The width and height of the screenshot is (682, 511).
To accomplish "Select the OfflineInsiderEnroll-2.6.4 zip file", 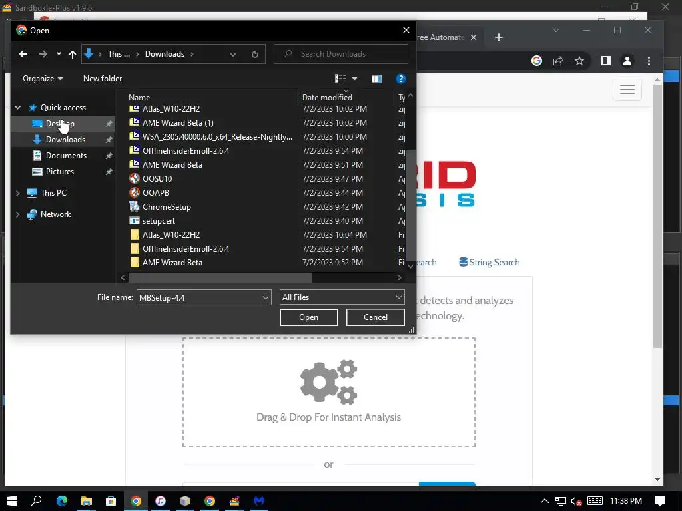I will [x=186, y=151].
